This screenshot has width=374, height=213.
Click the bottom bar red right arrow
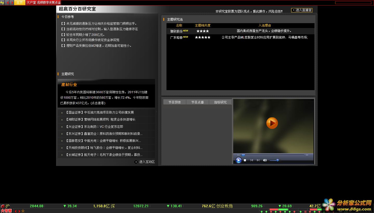coord(19,211)
